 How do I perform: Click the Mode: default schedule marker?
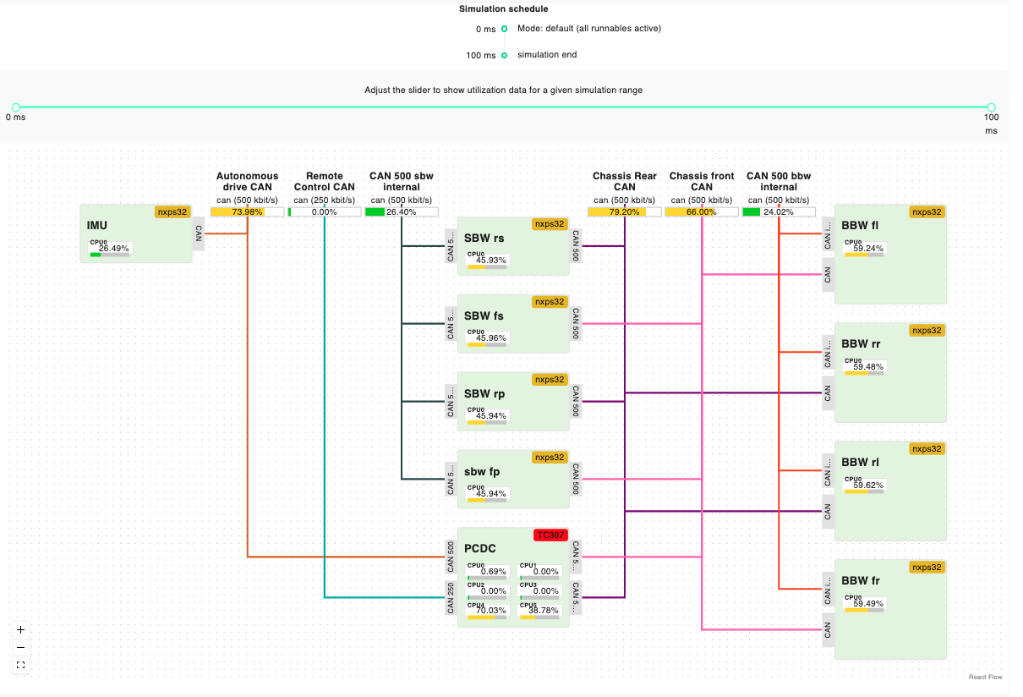click(x=505, y=28)
